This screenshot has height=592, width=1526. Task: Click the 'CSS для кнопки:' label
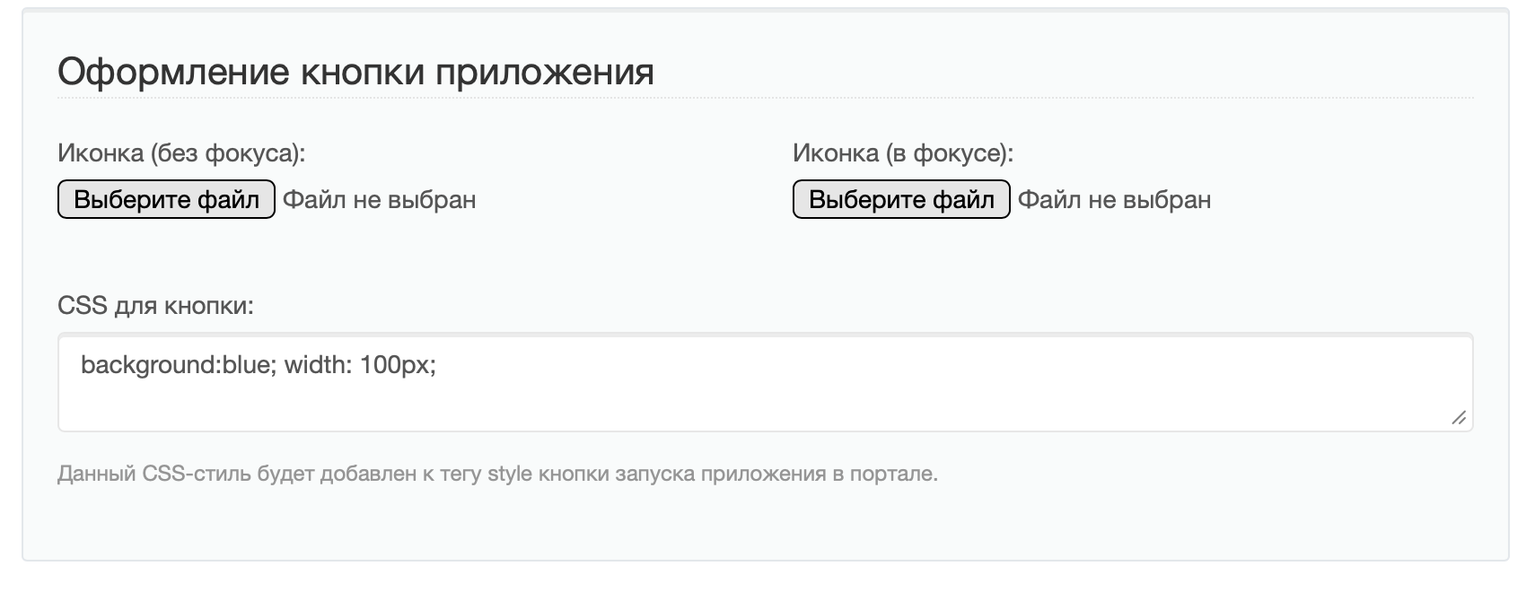(155, 306)
